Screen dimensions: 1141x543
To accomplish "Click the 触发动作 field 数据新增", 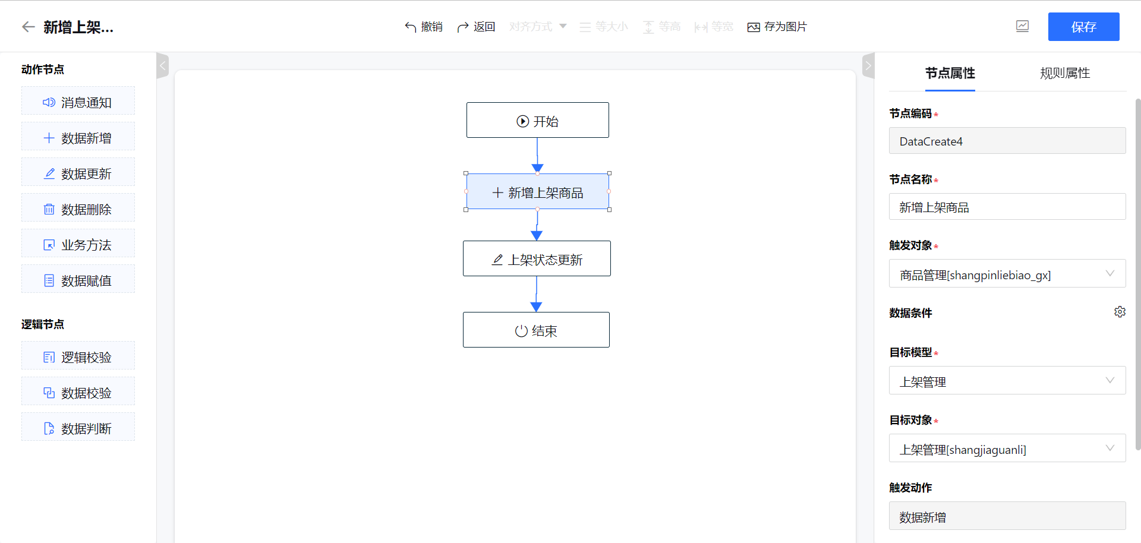I will click(1007, 516).
